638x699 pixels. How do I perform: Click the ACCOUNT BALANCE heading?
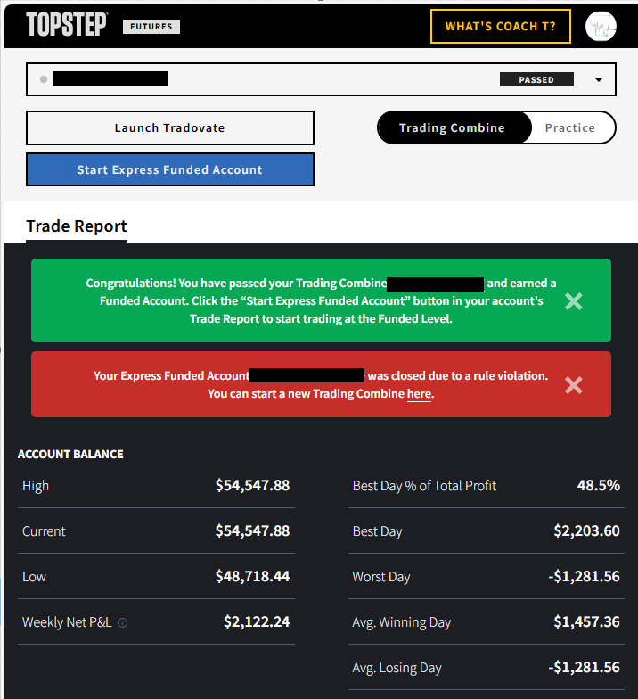point(70,455)
